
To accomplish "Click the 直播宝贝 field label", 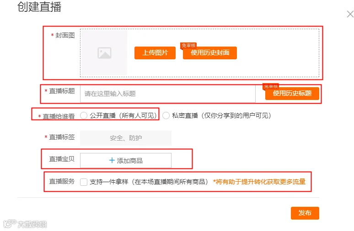I will pos(62,159).
